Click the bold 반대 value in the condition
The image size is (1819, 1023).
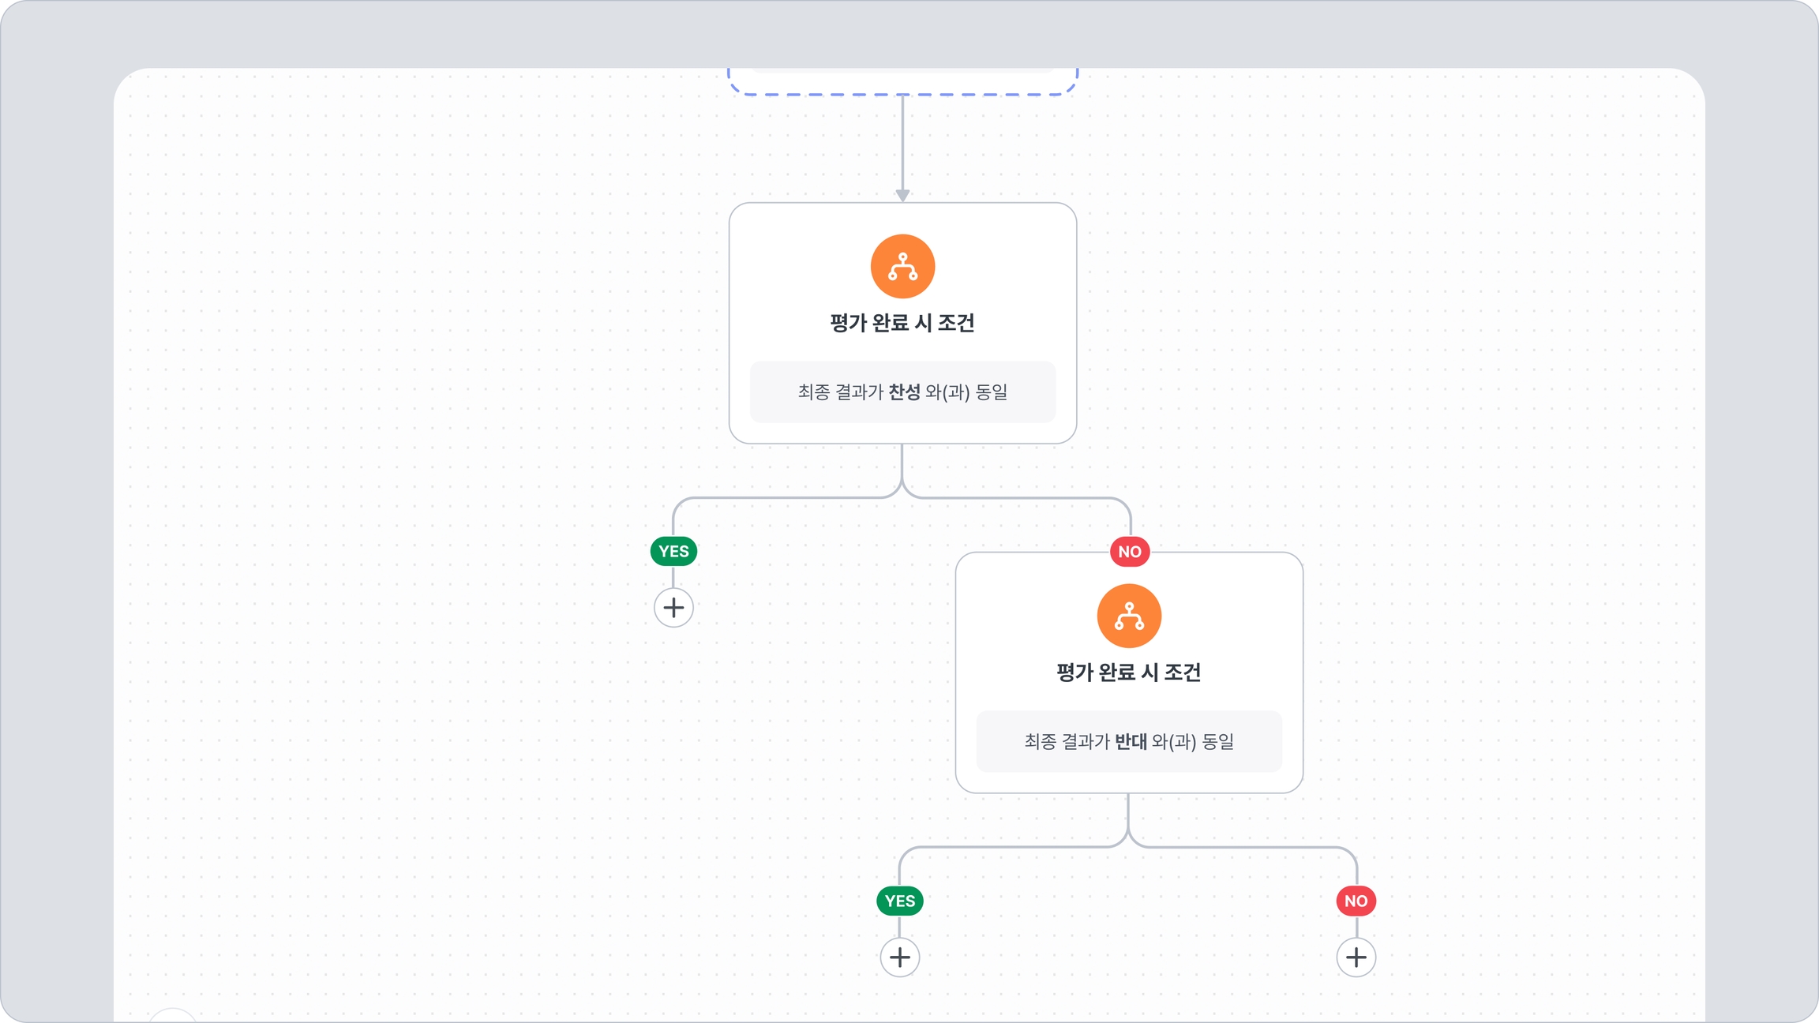pyautogui.click(x=1131, y=741)
